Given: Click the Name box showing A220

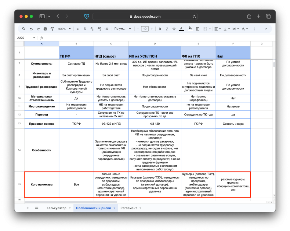Looking at the screenshot, I should (x=26, y=38).
